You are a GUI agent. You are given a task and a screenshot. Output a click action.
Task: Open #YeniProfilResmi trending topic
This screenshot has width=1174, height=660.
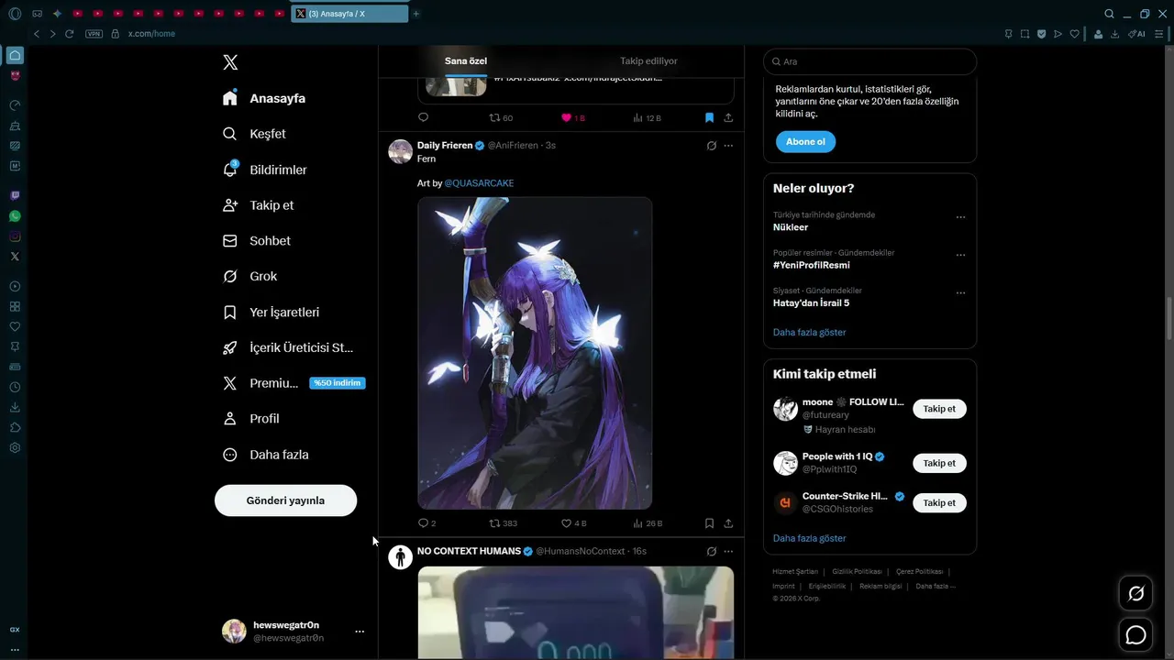tap(812, 265)
